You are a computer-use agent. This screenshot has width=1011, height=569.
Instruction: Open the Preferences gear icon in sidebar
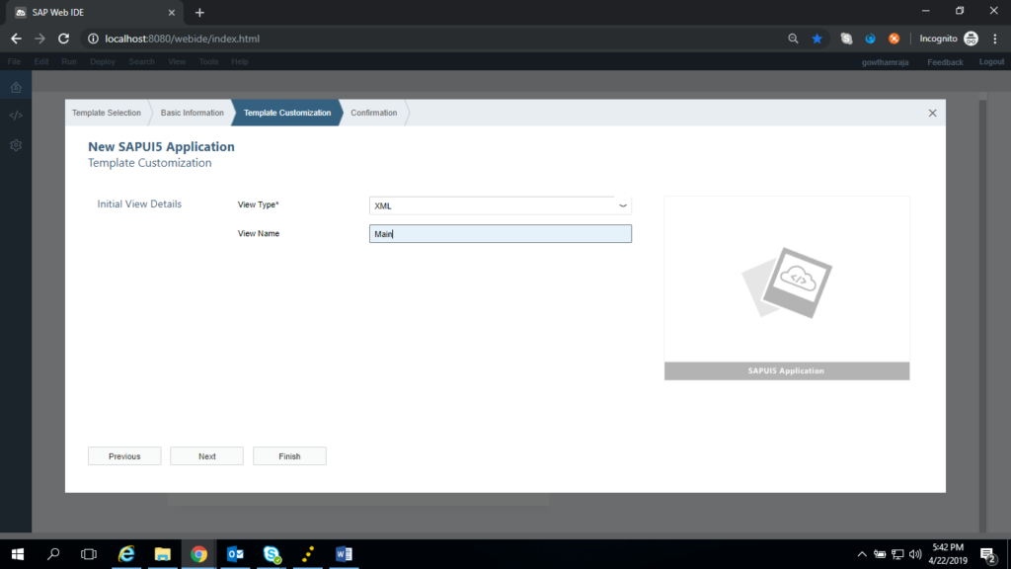tap(16, 145)
